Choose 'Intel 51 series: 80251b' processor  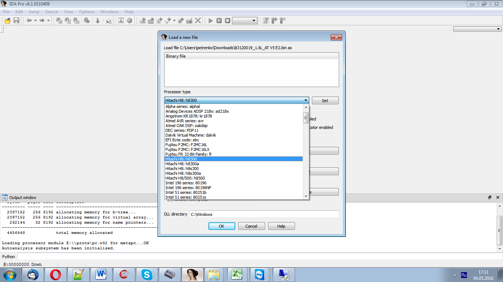186,192
